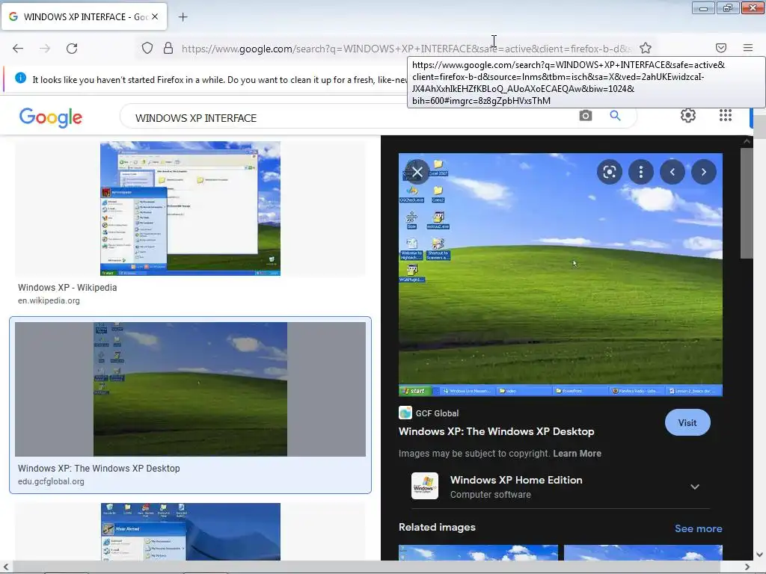
Task: Click the preview panel vertical scrollbar thumb
Action: point(746,203)
